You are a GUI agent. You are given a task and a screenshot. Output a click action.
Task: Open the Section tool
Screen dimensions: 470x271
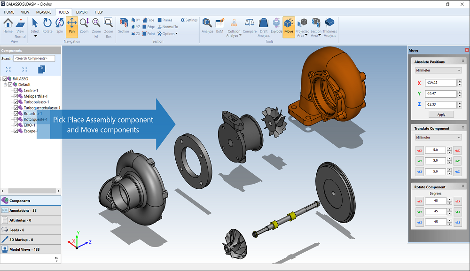(x=124, y=23)
